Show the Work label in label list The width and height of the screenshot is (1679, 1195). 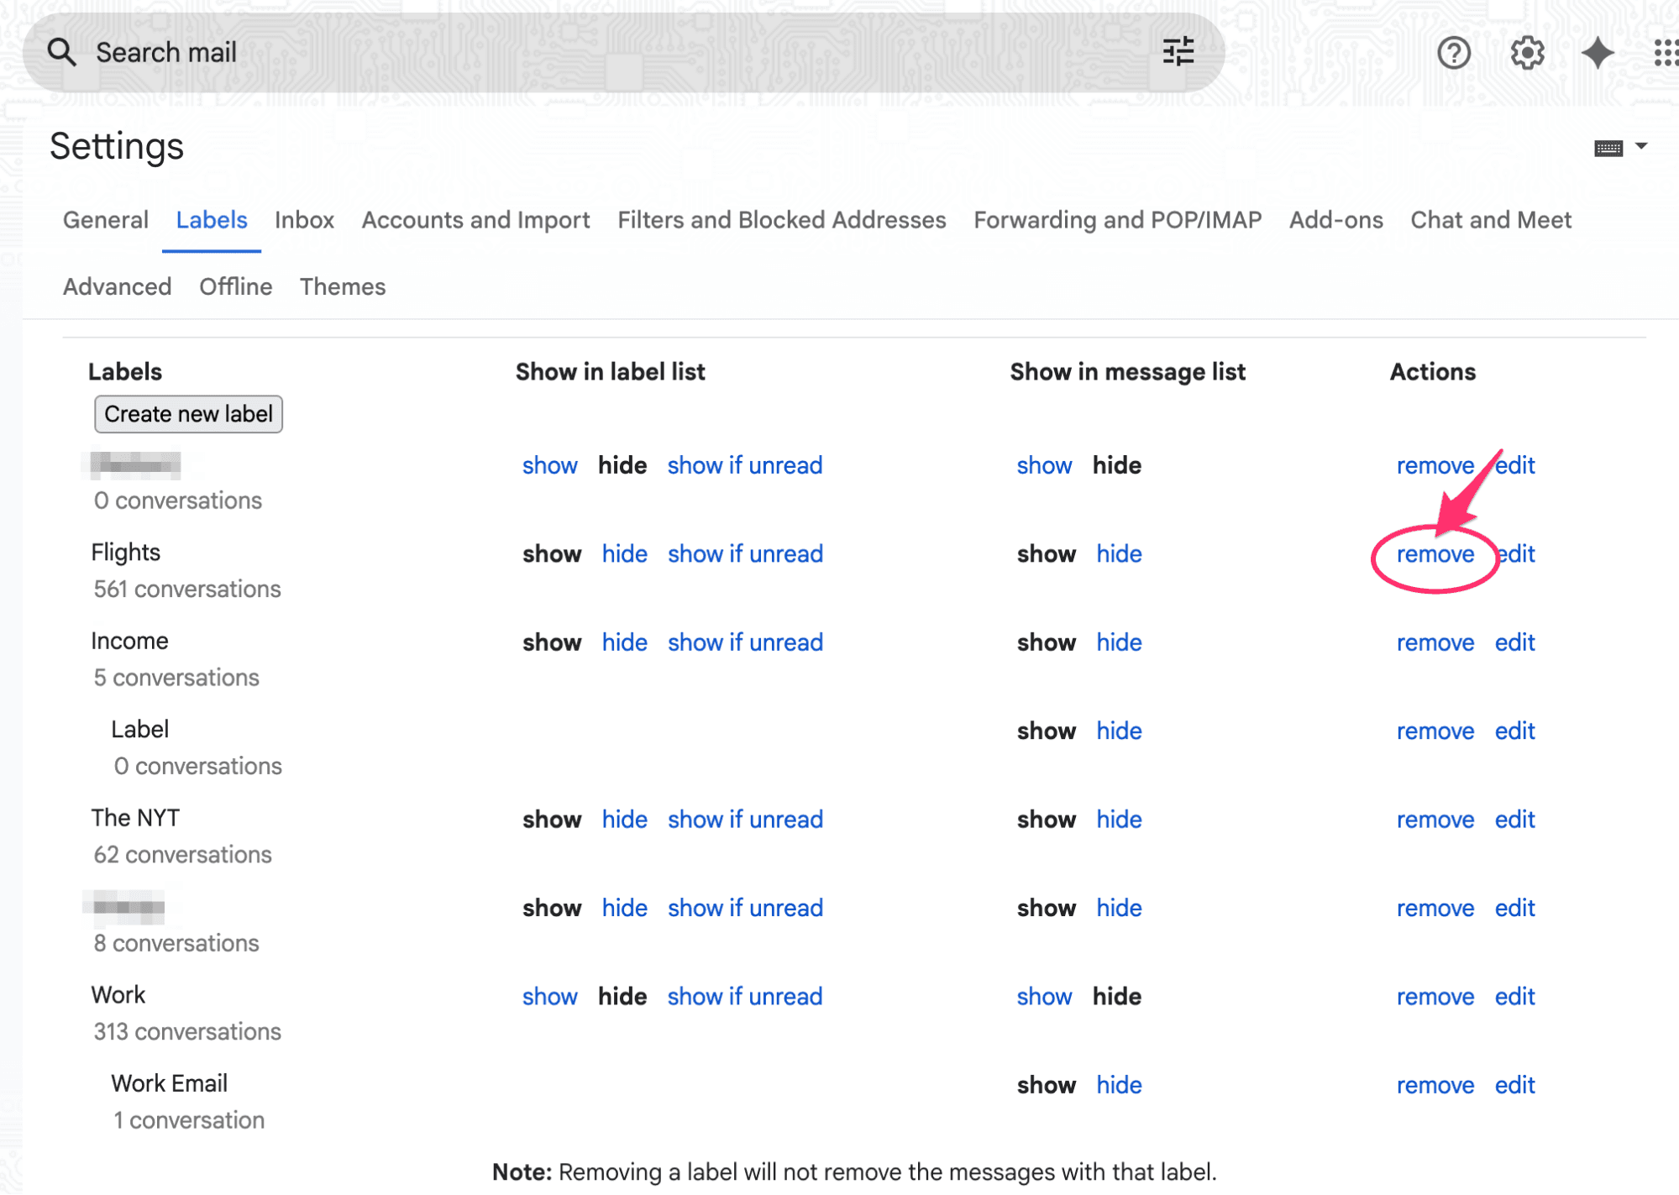point(550,996)
